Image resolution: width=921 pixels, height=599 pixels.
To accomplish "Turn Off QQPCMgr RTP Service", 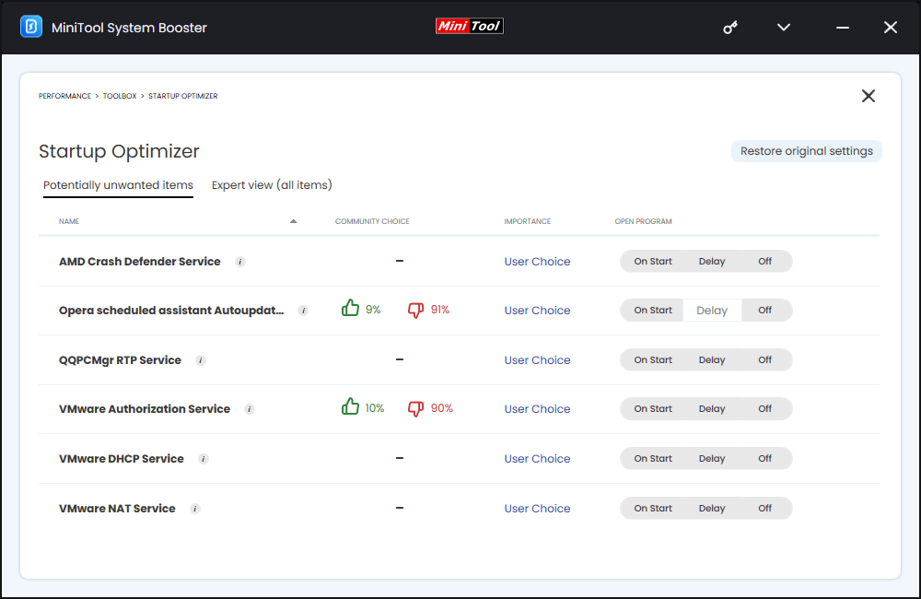I will 764,359.
